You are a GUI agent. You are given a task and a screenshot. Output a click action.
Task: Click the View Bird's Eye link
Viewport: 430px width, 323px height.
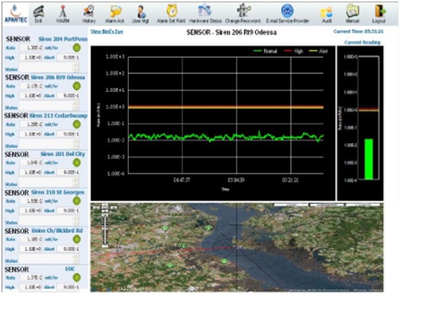tap(105, 32)
